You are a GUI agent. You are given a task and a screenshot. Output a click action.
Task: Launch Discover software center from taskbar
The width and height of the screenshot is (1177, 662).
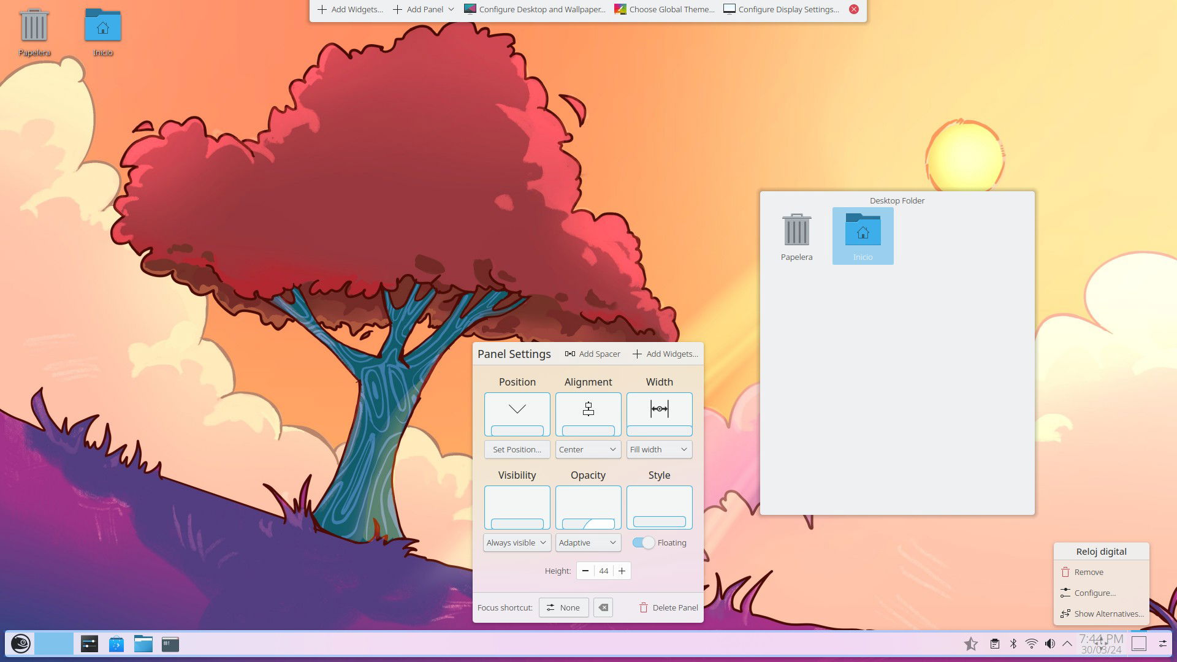[116, 644]
